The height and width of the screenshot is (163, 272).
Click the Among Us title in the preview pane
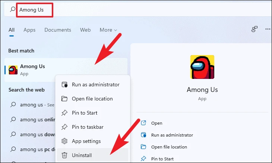(x=202, y=90)
